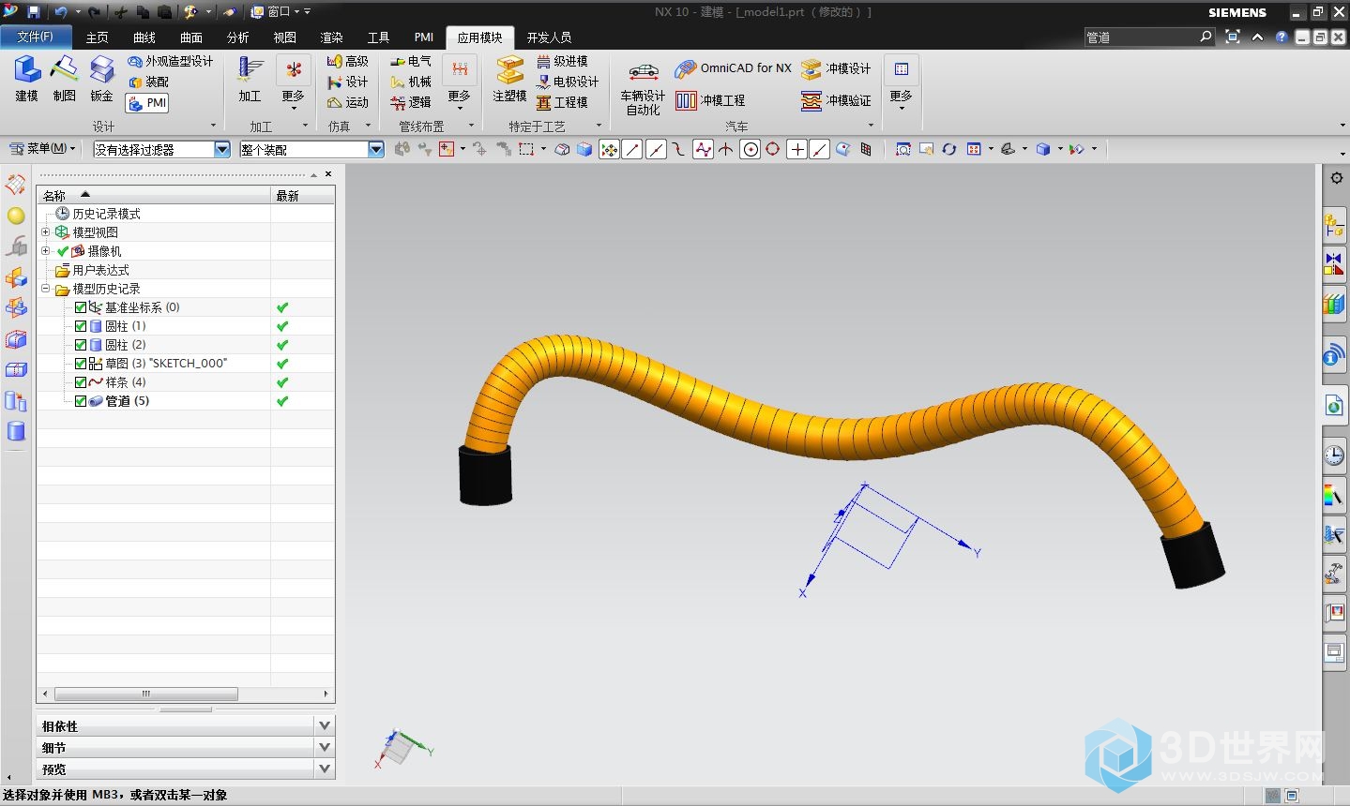The width and height of the screenshot is (1350, 806).
Task: Click the 管道 command search field
Action: (x=1141, y=37)
